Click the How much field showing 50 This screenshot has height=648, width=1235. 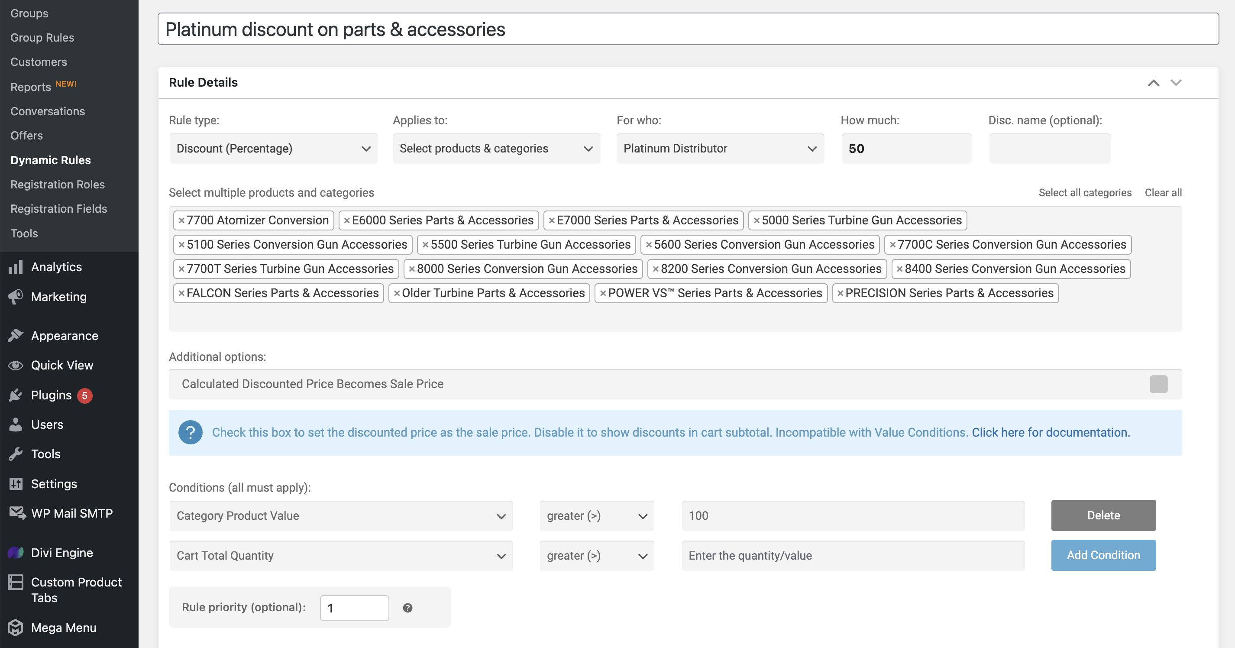[x=907, y=149]
